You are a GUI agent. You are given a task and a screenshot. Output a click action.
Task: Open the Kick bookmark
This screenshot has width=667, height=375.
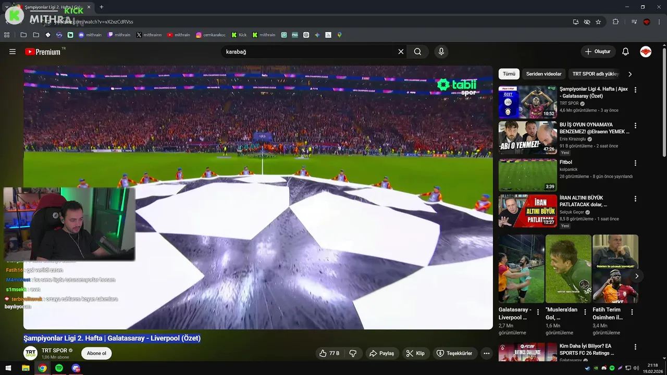(x=239, y=35)
